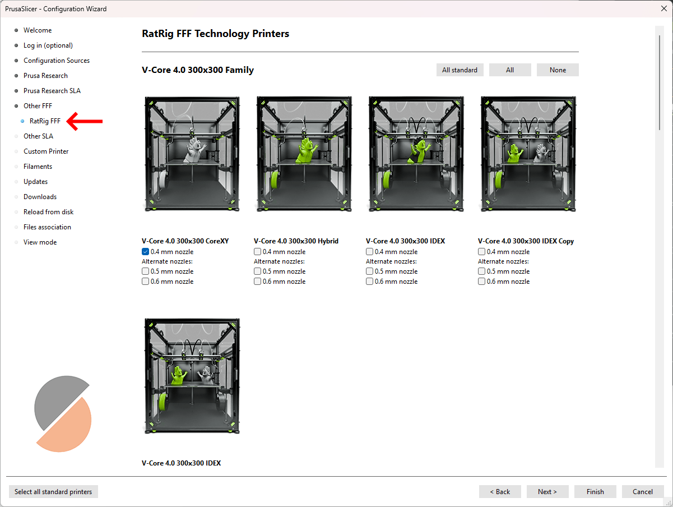673x507 pixels.
Task: Check IDEX Copy 0.5 mm nozzle
Action: pyautogui.click(x=482, y=271)
